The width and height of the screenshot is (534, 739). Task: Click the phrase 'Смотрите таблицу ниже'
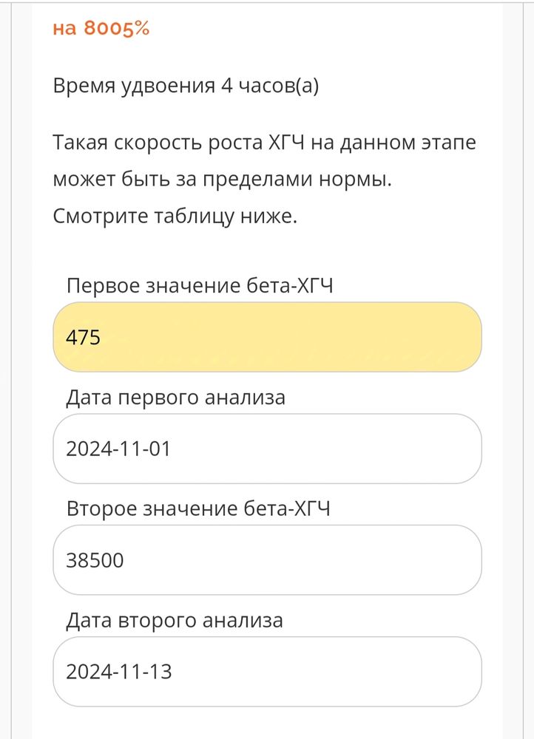pos(174,216)
